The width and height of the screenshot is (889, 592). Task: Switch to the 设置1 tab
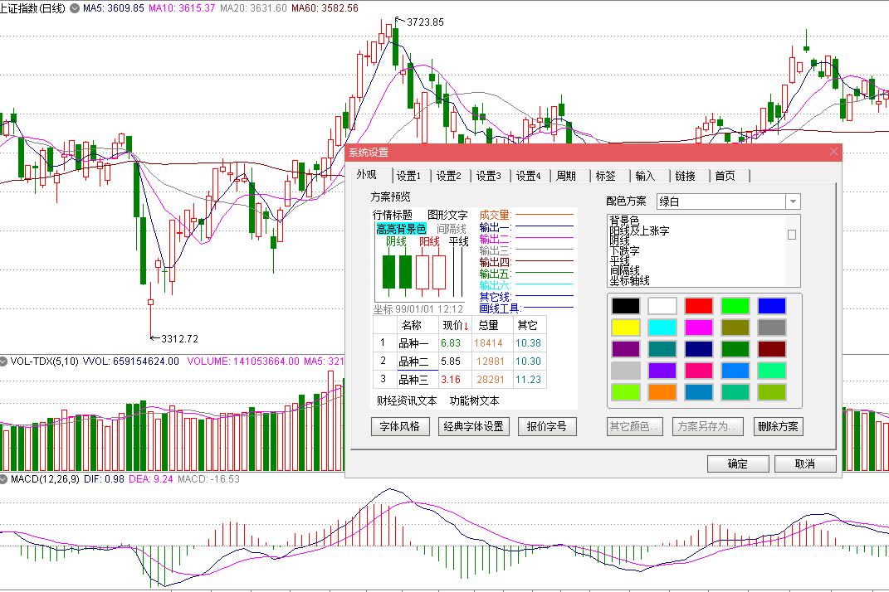point(408,176)
